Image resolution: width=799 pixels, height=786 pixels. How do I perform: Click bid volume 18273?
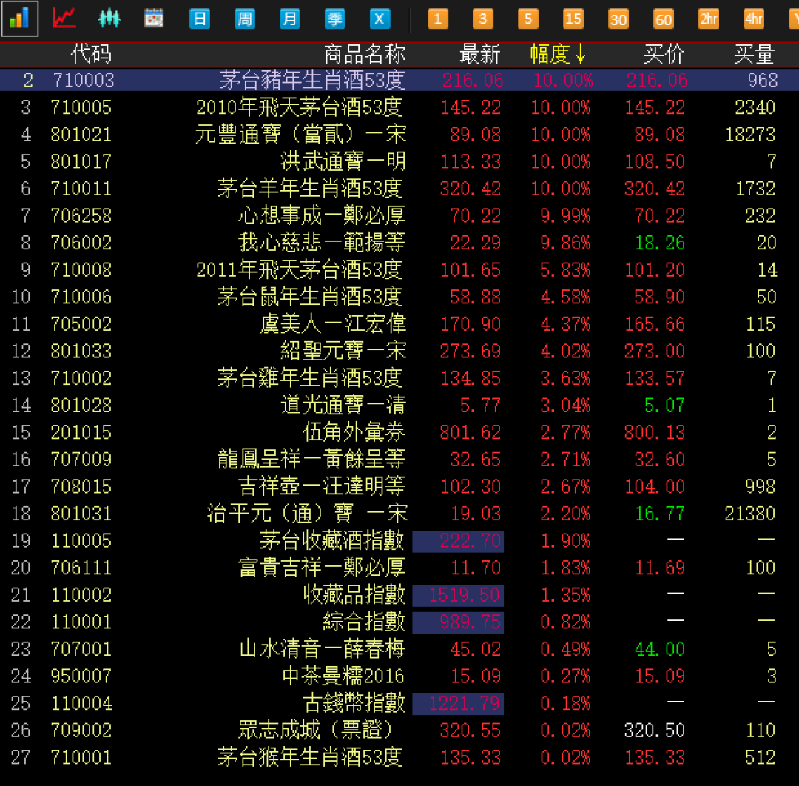pos(750,134)
